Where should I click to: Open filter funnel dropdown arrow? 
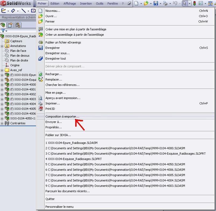tap(6, 31)
